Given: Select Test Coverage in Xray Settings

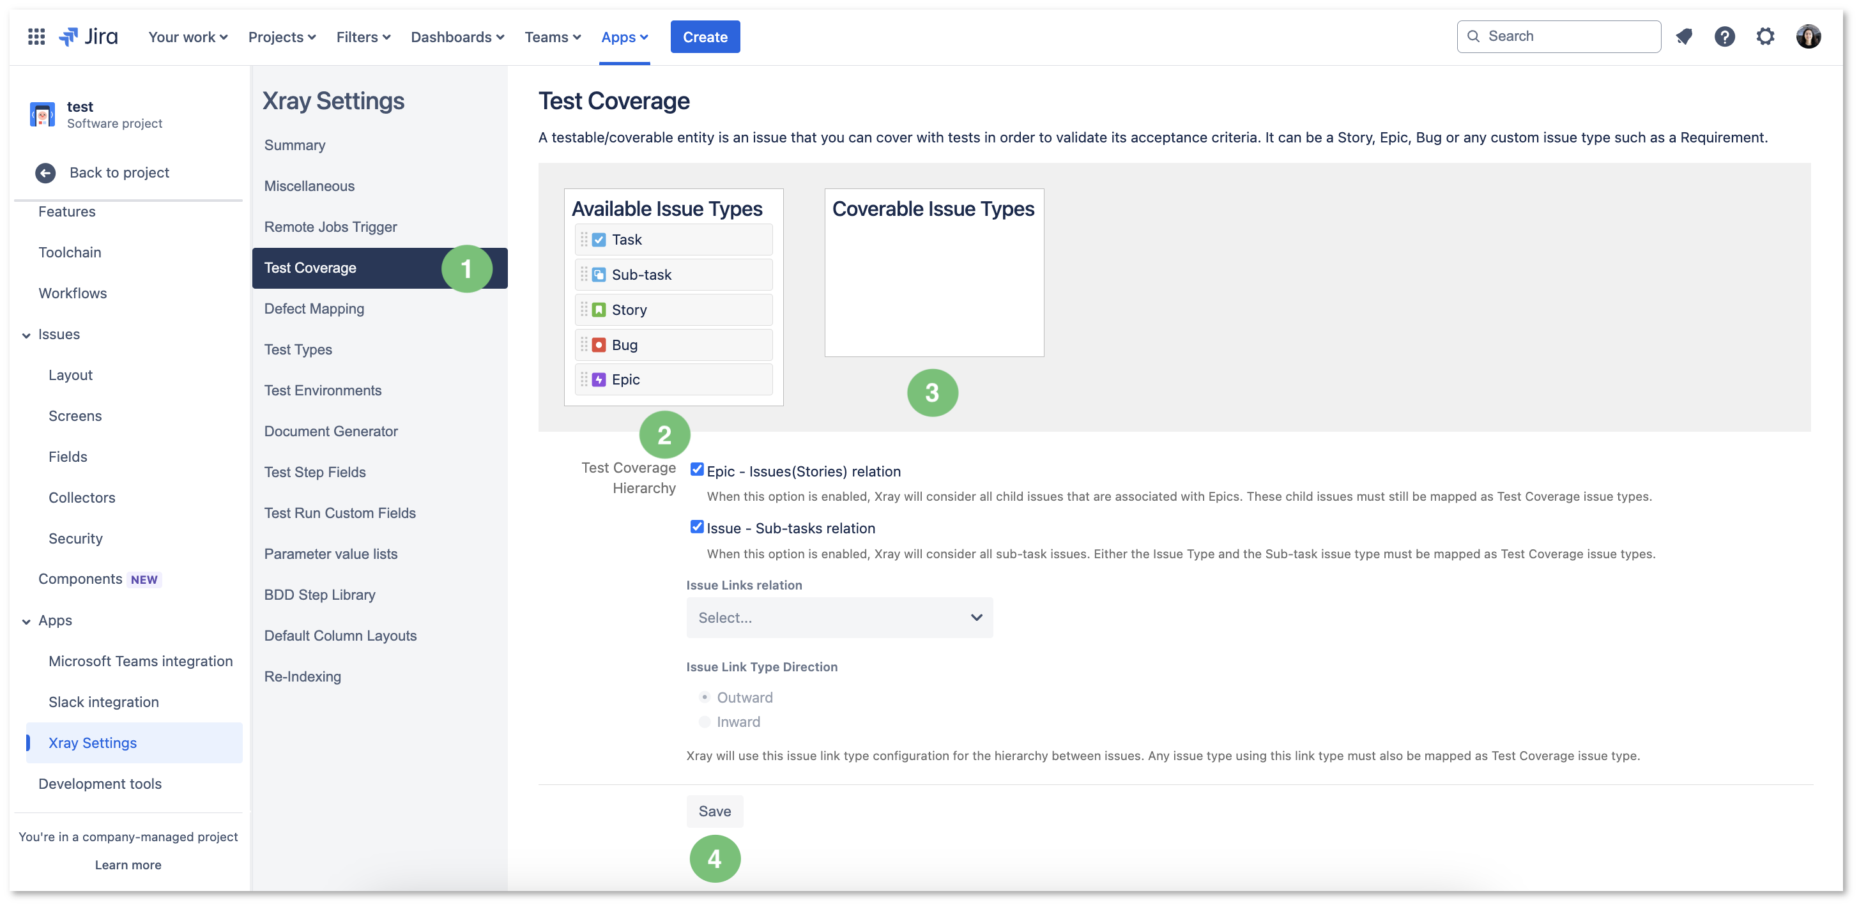Looking at the screenshot, I should tap(379, 268).
